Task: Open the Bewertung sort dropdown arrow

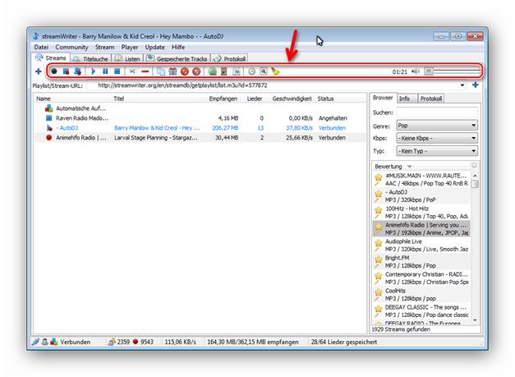Action: pos(410,167)
